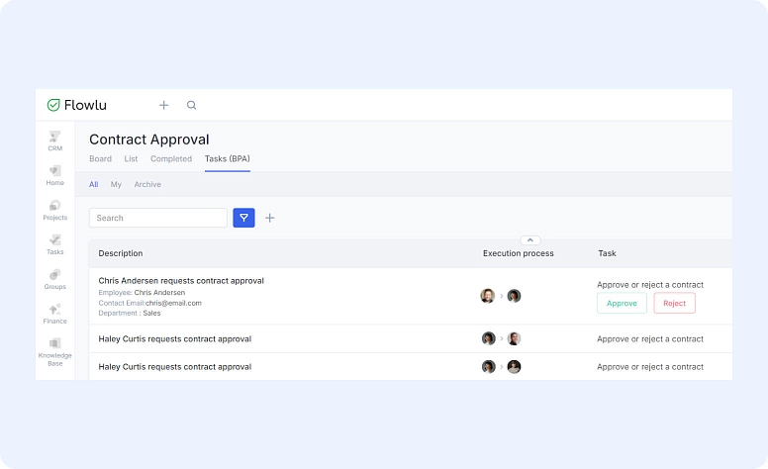Select the Archive filter tab

(x=147, y=184)
